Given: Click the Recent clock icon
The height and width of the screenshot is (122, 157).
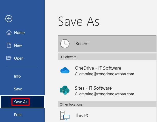Looking at the screenshot, I should point(65,44).
